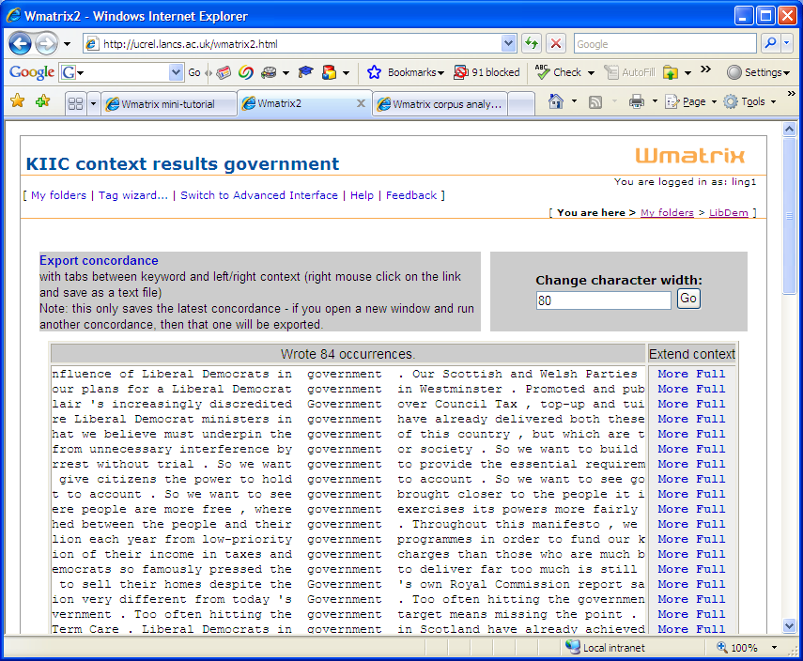The width and height of the screenshot is (803, 661).
Task: Click the Stop loading red X icon
Action: [556, 44]
